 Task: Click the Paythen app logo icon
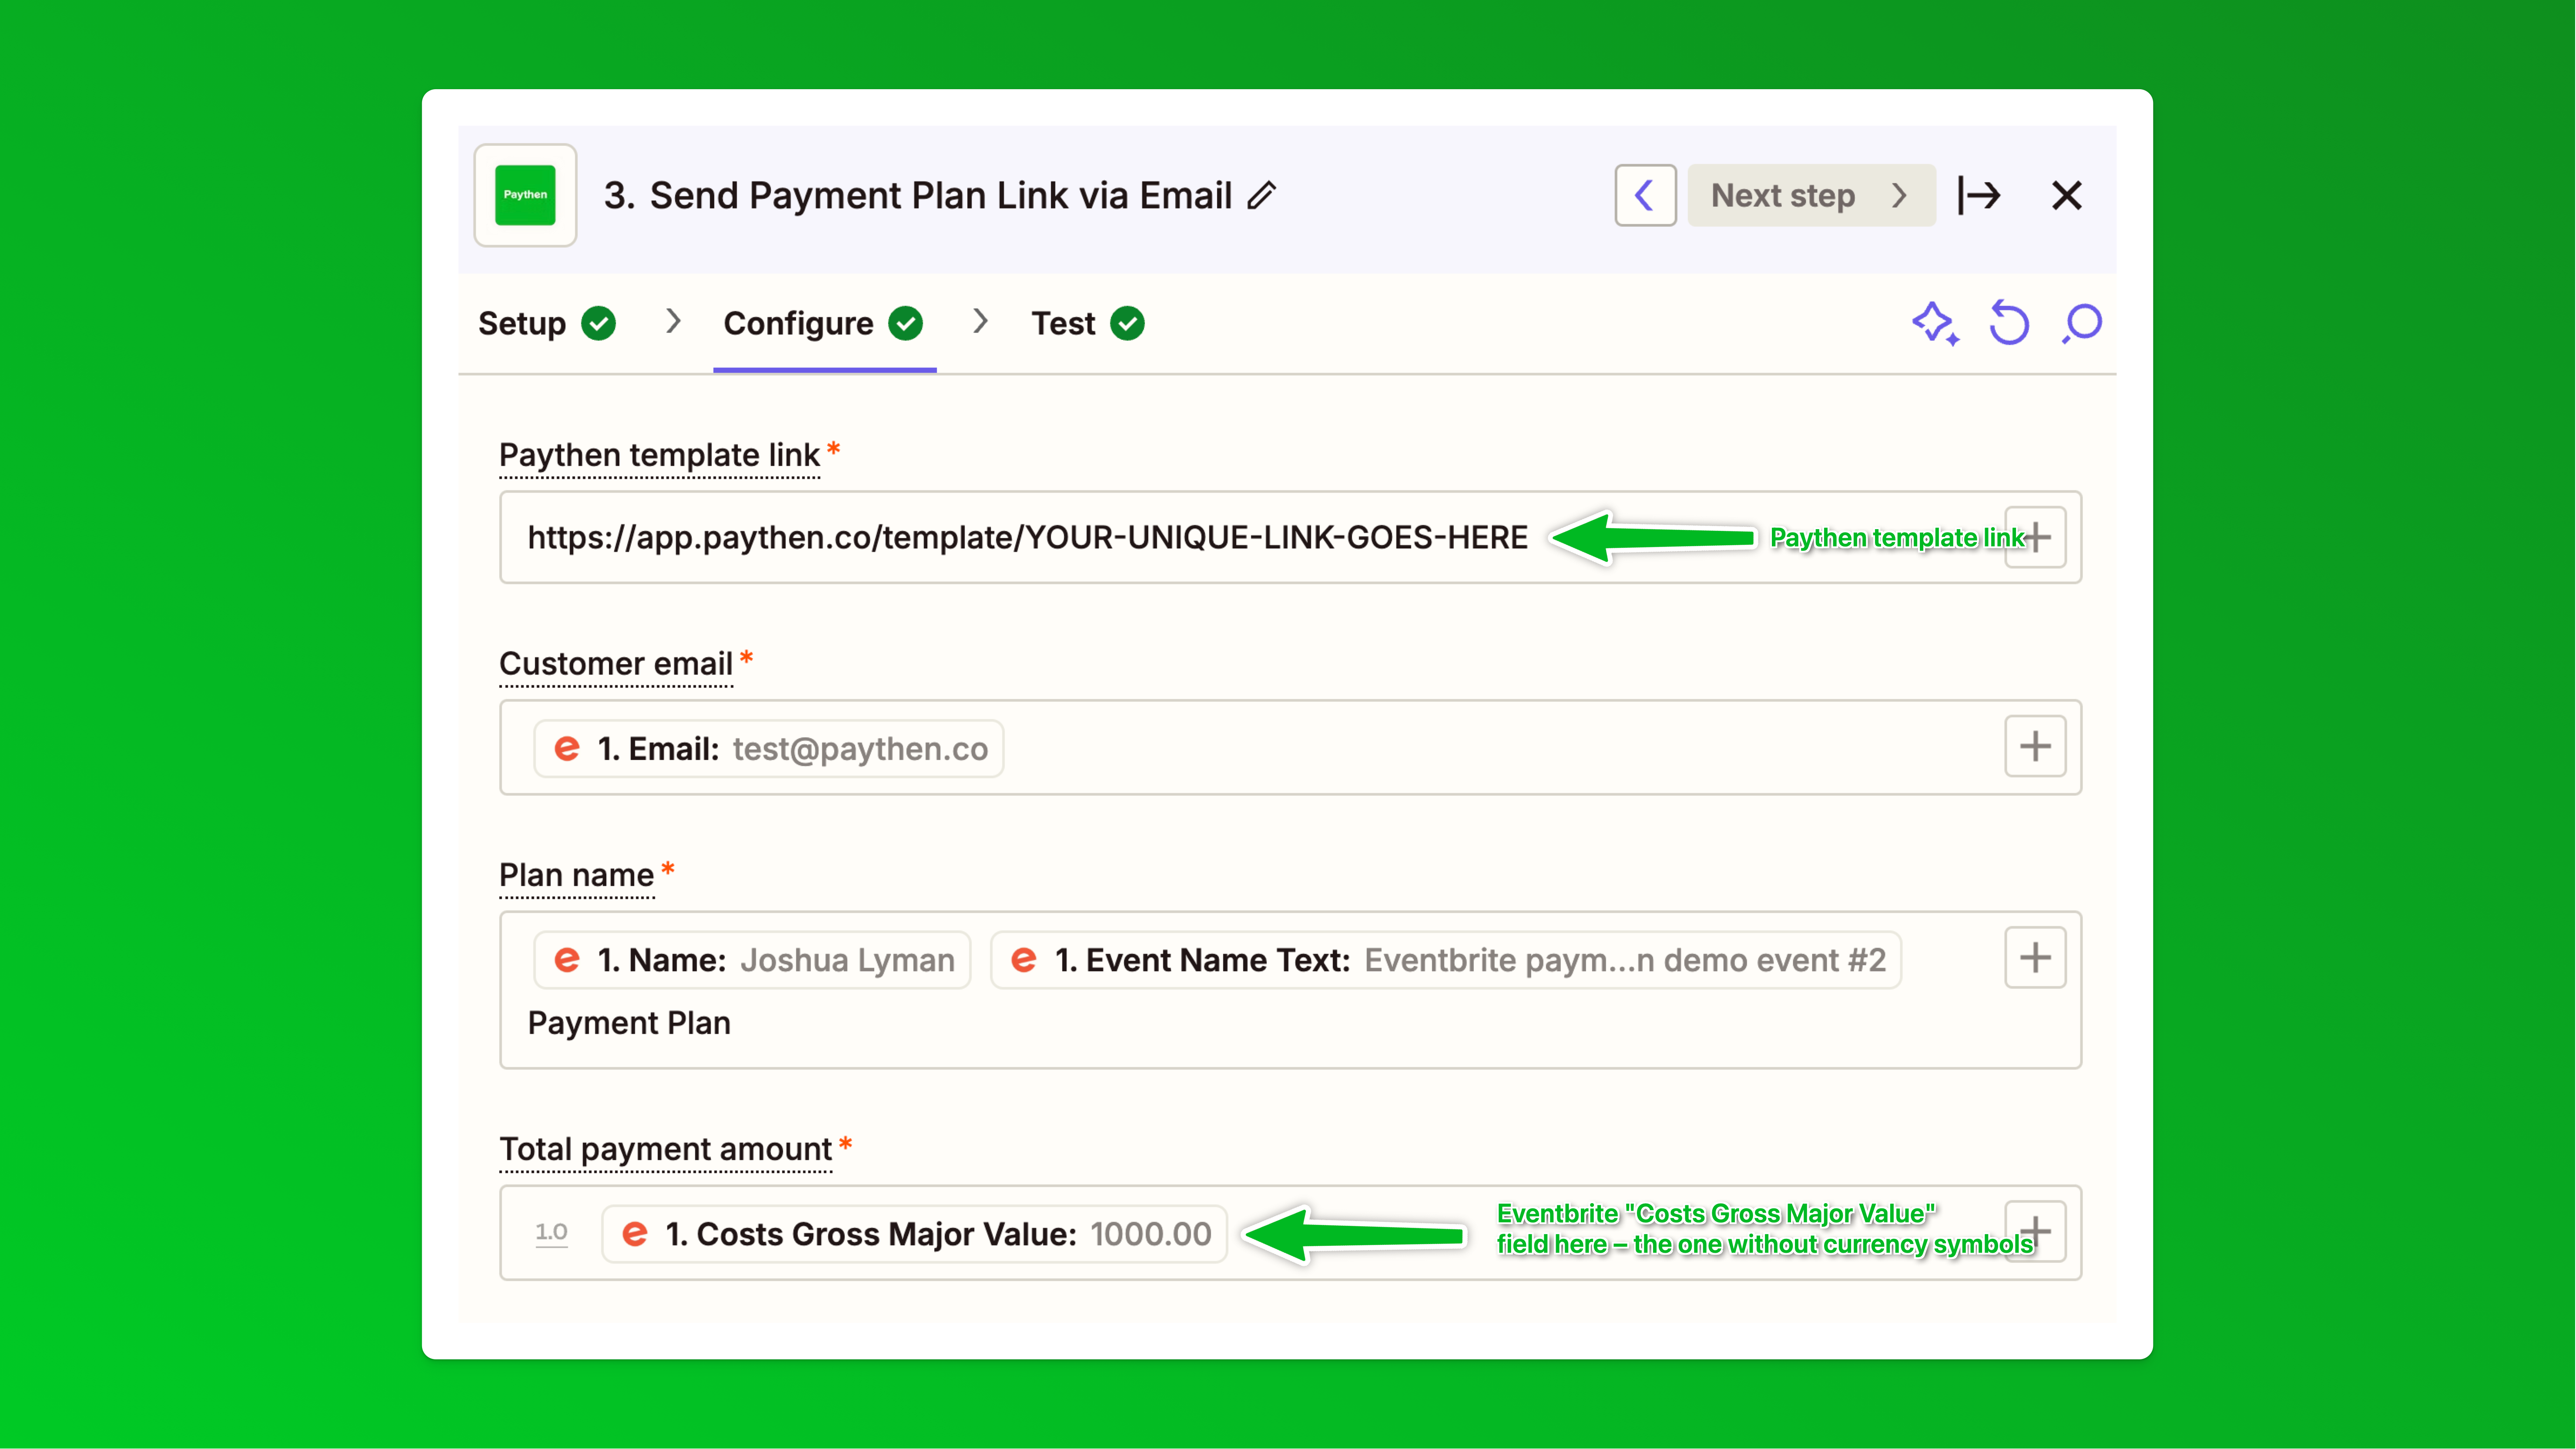coord(525,195)
